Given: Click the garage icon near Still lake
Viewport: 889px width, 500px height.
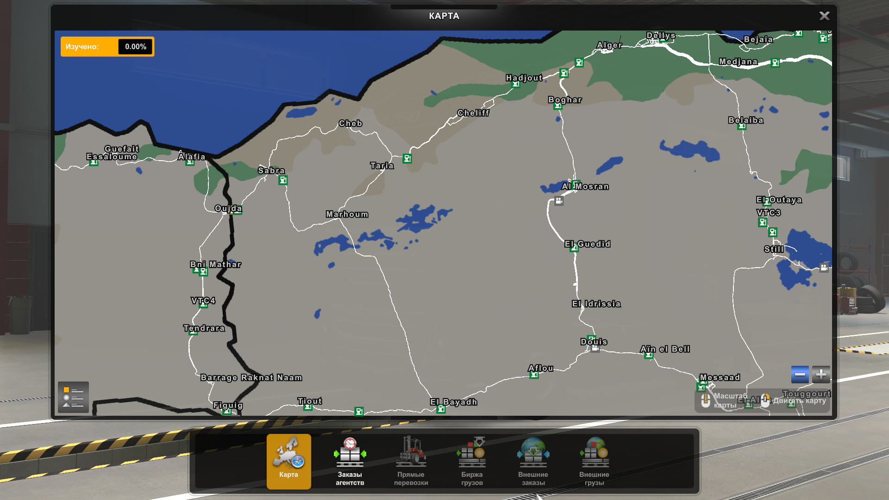Looking at the screenshot, I should [x=824, y=267].
